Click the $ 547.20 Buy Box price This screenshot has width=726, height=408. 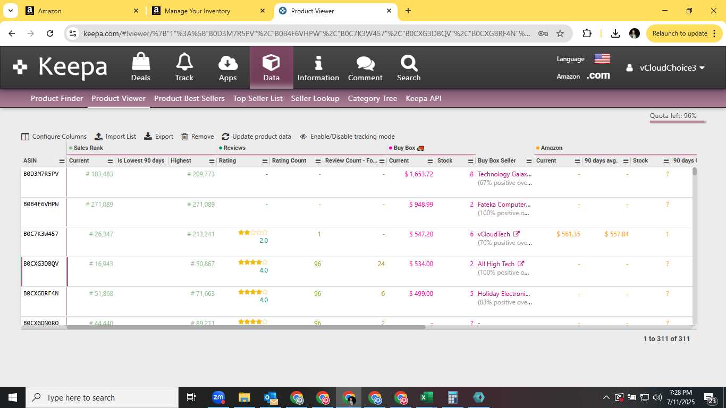[421, 234]
